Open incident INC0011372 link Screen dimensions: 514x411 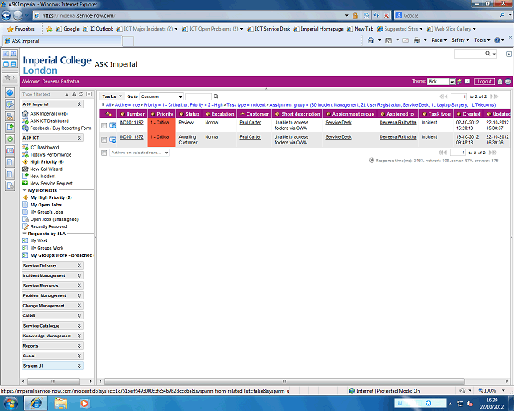coord(132,137)
